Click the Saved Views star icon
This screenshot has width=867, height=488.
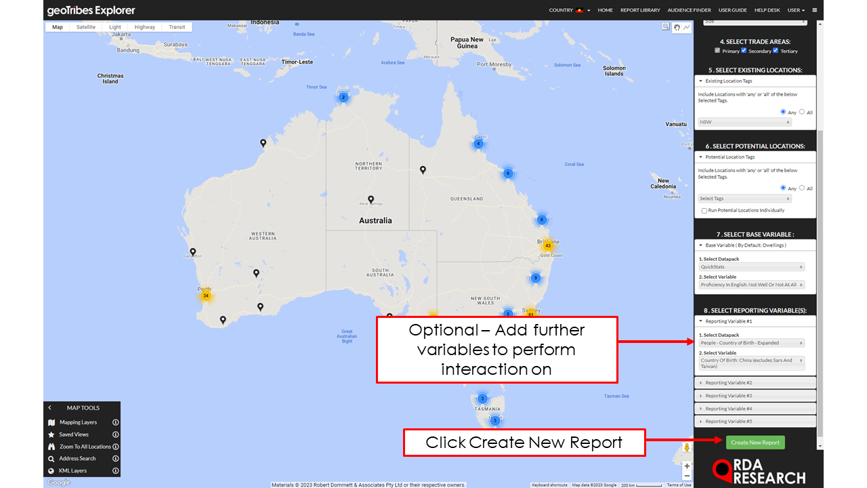pos(51,434)
